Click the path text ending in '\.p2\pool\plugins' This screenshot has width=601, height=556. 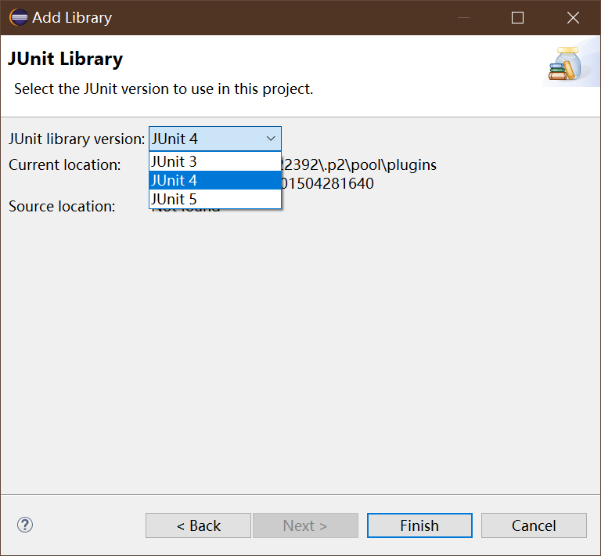358,165
